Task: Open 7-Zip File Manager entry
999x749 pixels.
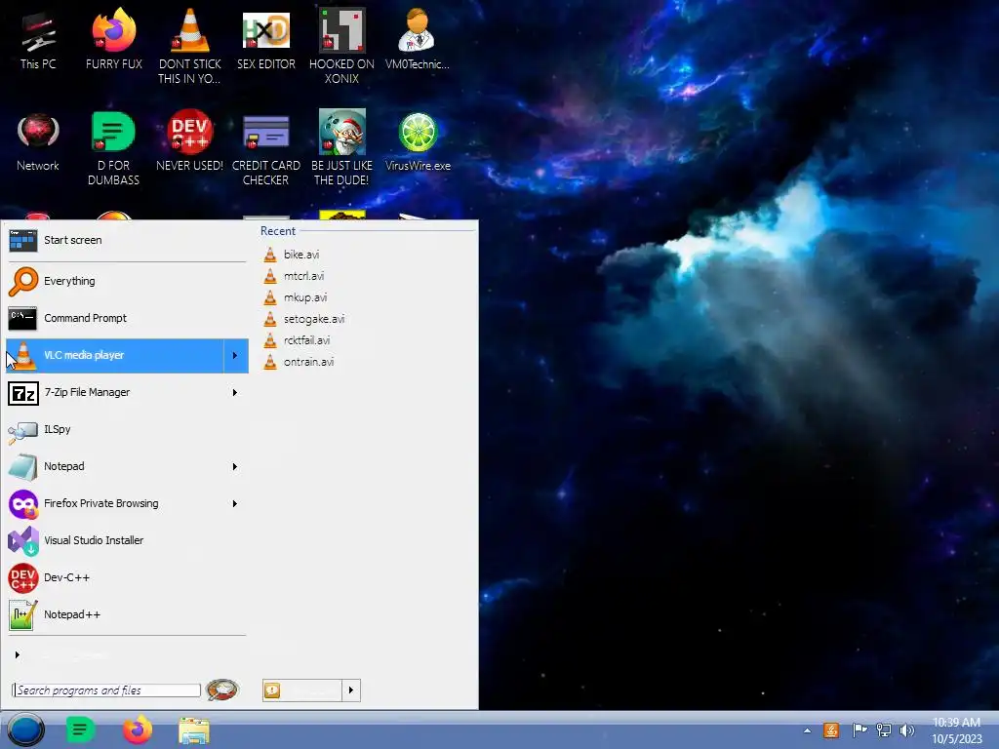Action: tap(115, 392)
